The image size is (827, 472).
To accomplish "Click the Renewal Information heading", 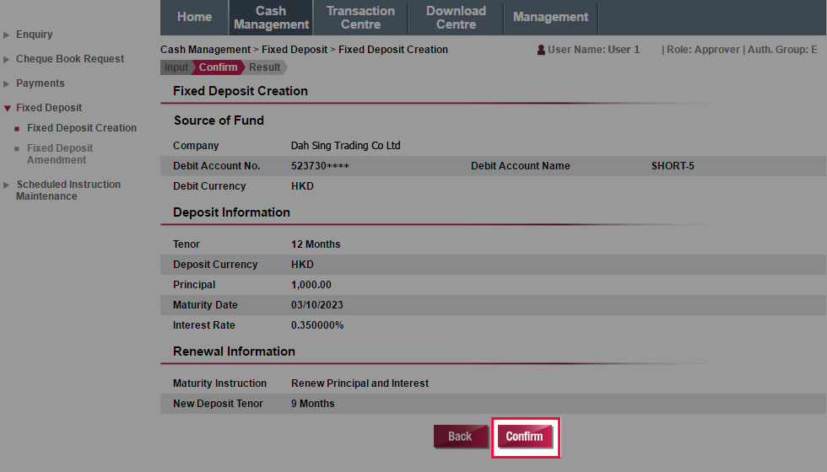I will [235, 351].
